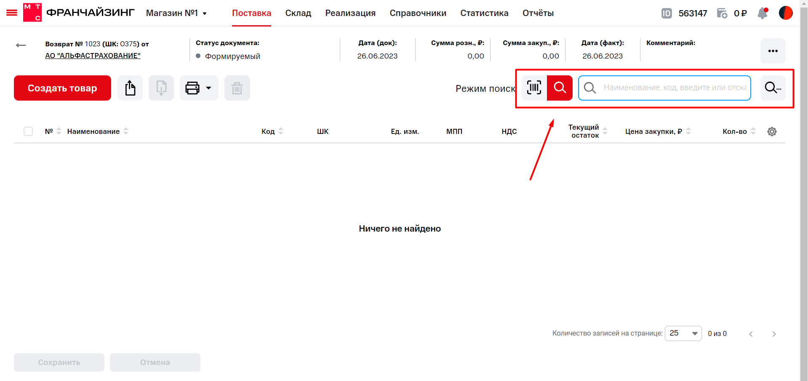808x381 pixels.
Task: Expand the print options arrow
Action: [x=208, y=88]
